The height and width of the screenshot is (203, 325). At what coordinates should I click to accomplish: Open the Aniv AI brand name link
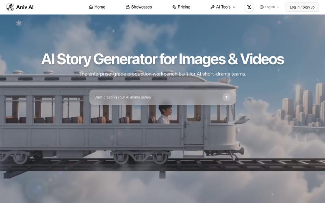click(x=25, y=7)
